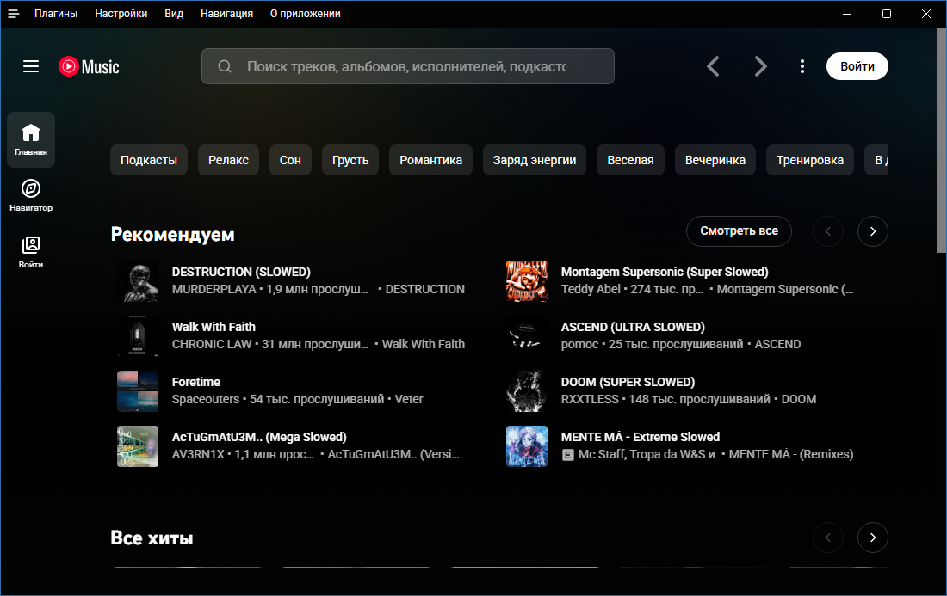Open the DESTRUCTION (SLOWED) album thumbnail
This screenshot has height=596, width=947.
(138, 281)
